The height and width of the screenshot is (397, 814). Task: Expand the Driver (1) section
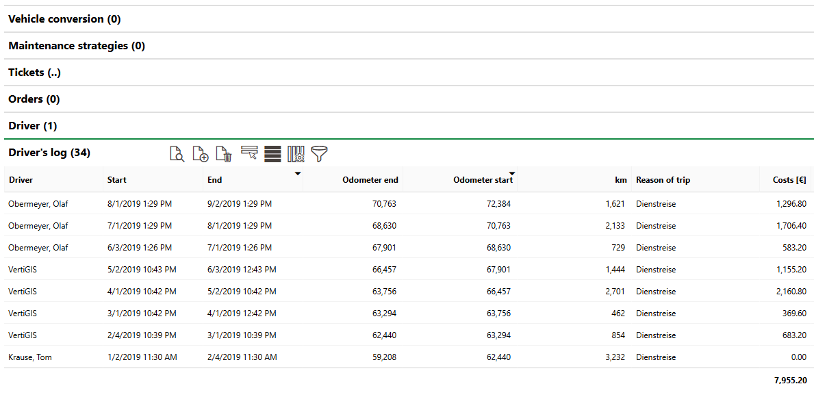point(33,126)
